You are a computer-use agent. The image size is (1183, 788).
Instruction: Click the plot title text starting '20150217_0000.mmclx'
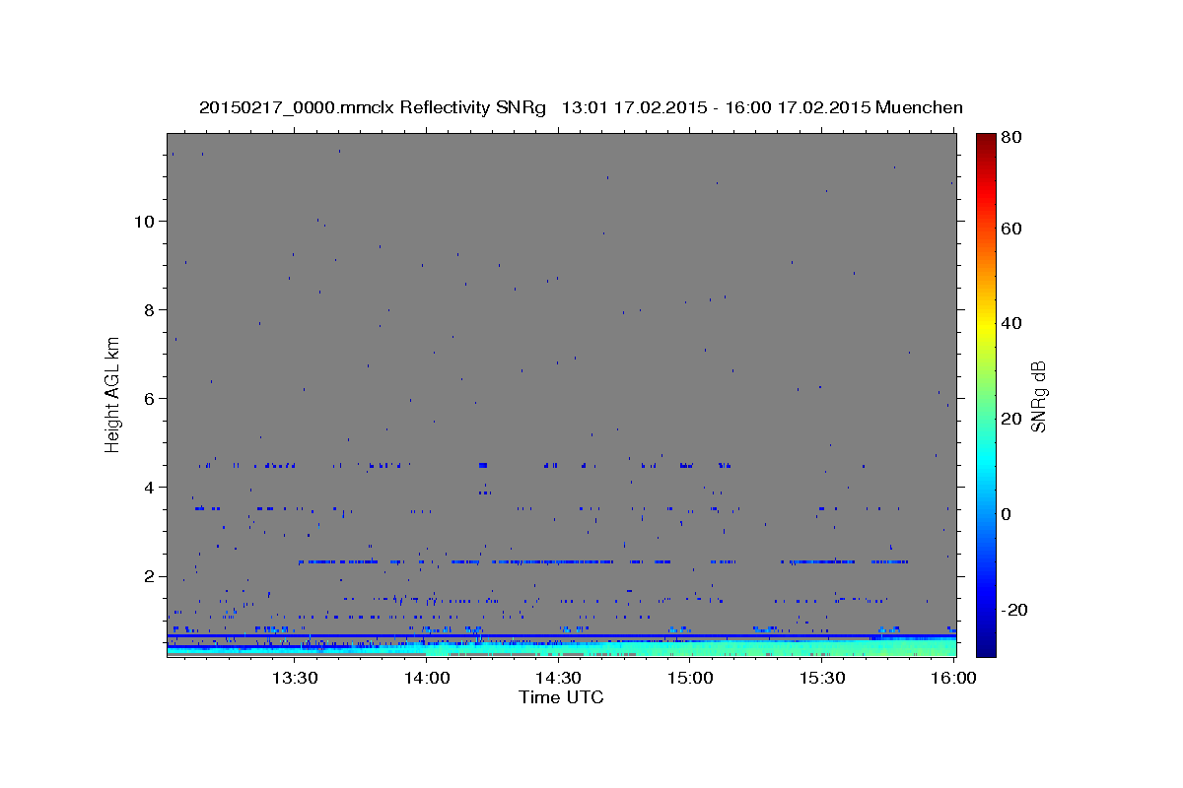[581, 107]
